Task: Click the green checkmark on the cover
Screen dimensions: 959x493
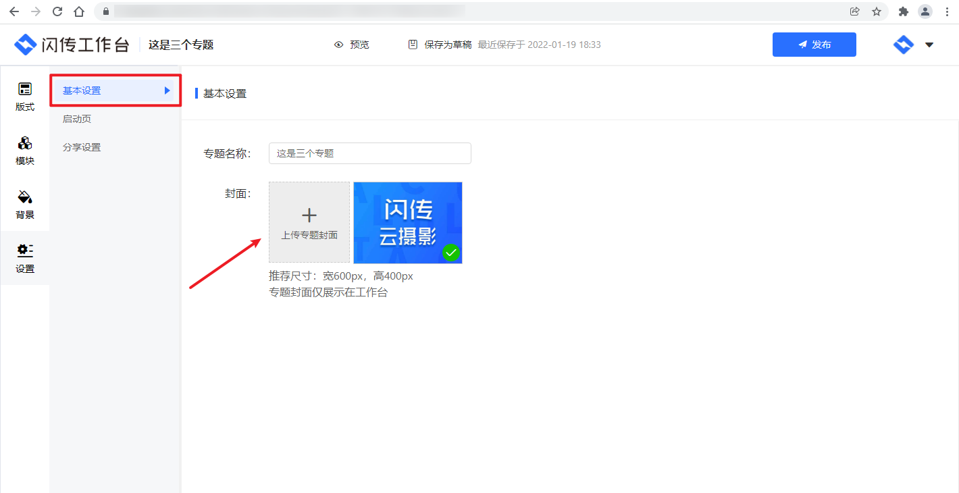Action: click(451, 253)
